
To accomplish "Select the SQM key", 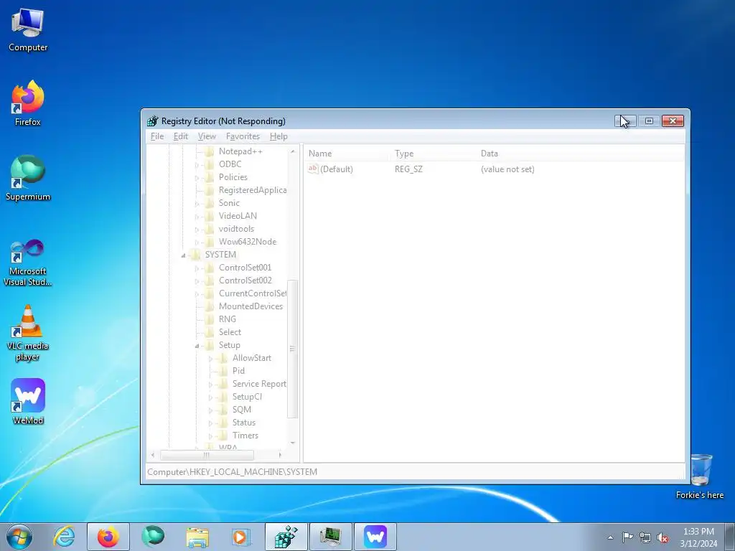I will [242, 410].
